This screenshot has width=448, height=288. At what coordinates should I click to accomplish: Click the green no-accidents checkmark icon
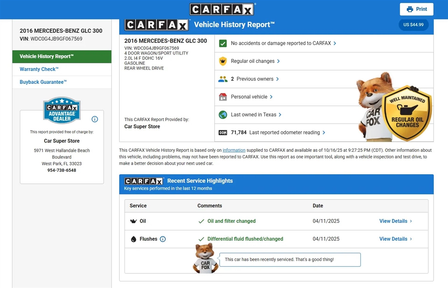coord(223,43)
